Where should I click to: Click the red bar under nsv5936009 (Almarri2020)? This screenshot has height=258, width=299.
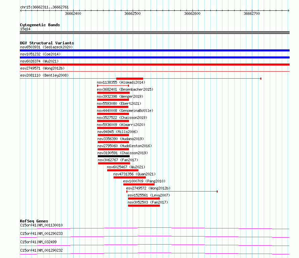113,128
